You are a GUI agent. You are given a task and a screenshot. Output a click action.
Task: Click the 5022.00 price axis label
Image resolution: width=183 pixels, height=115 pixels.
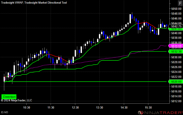click(176, 77)
